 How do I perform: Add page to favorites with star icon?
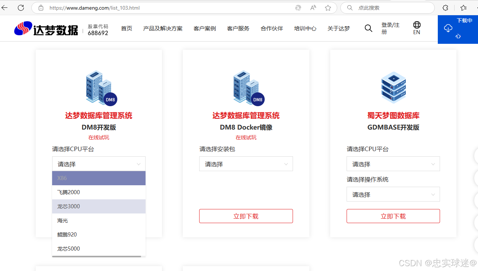coord(328,8)
